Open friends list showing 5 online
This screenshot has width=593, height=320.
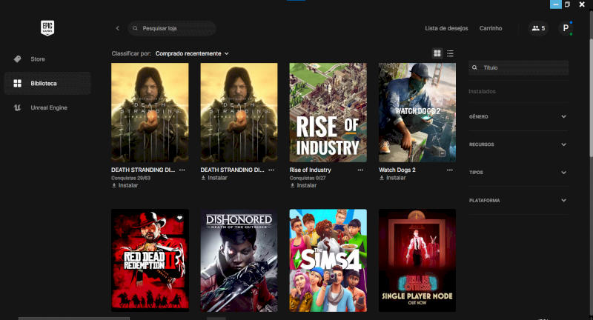click(538, 28)
